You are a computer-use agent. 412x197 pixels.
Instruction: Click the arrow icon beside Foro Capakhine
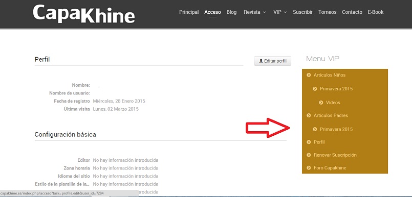pyautogui.click(x=309, y=168)
